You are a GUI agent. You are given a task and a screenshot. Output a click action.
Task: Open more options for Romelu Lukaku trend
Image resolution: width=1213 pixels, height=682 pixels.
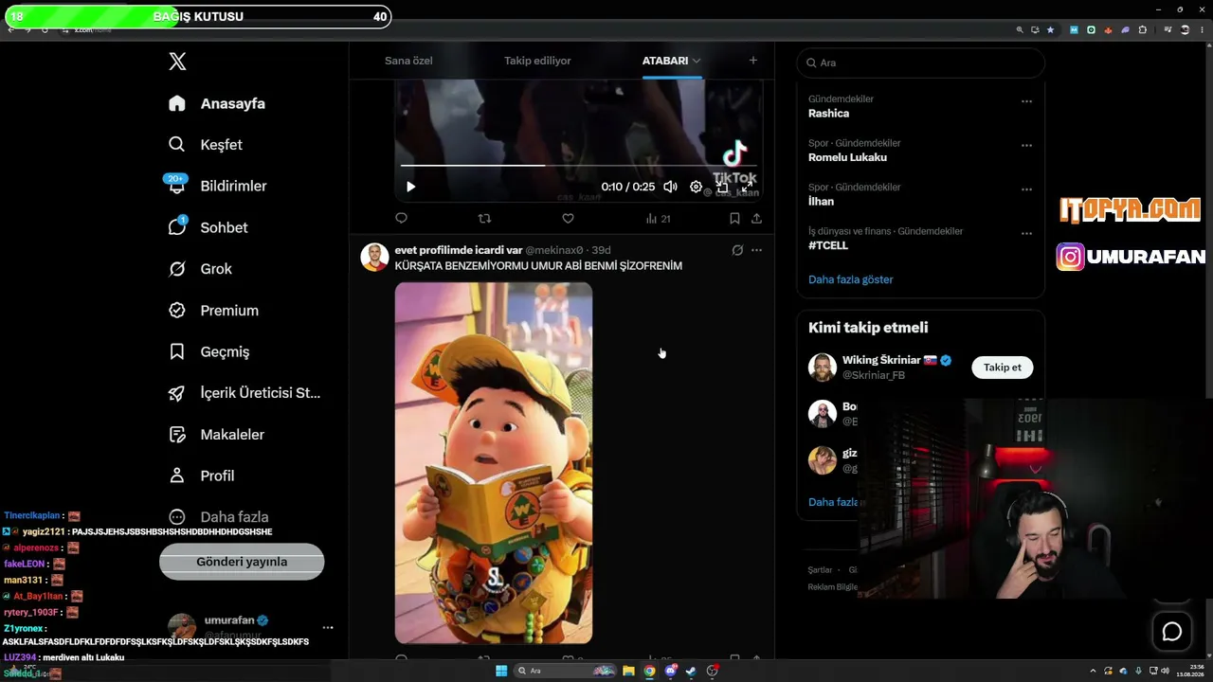coord(1026,146)
